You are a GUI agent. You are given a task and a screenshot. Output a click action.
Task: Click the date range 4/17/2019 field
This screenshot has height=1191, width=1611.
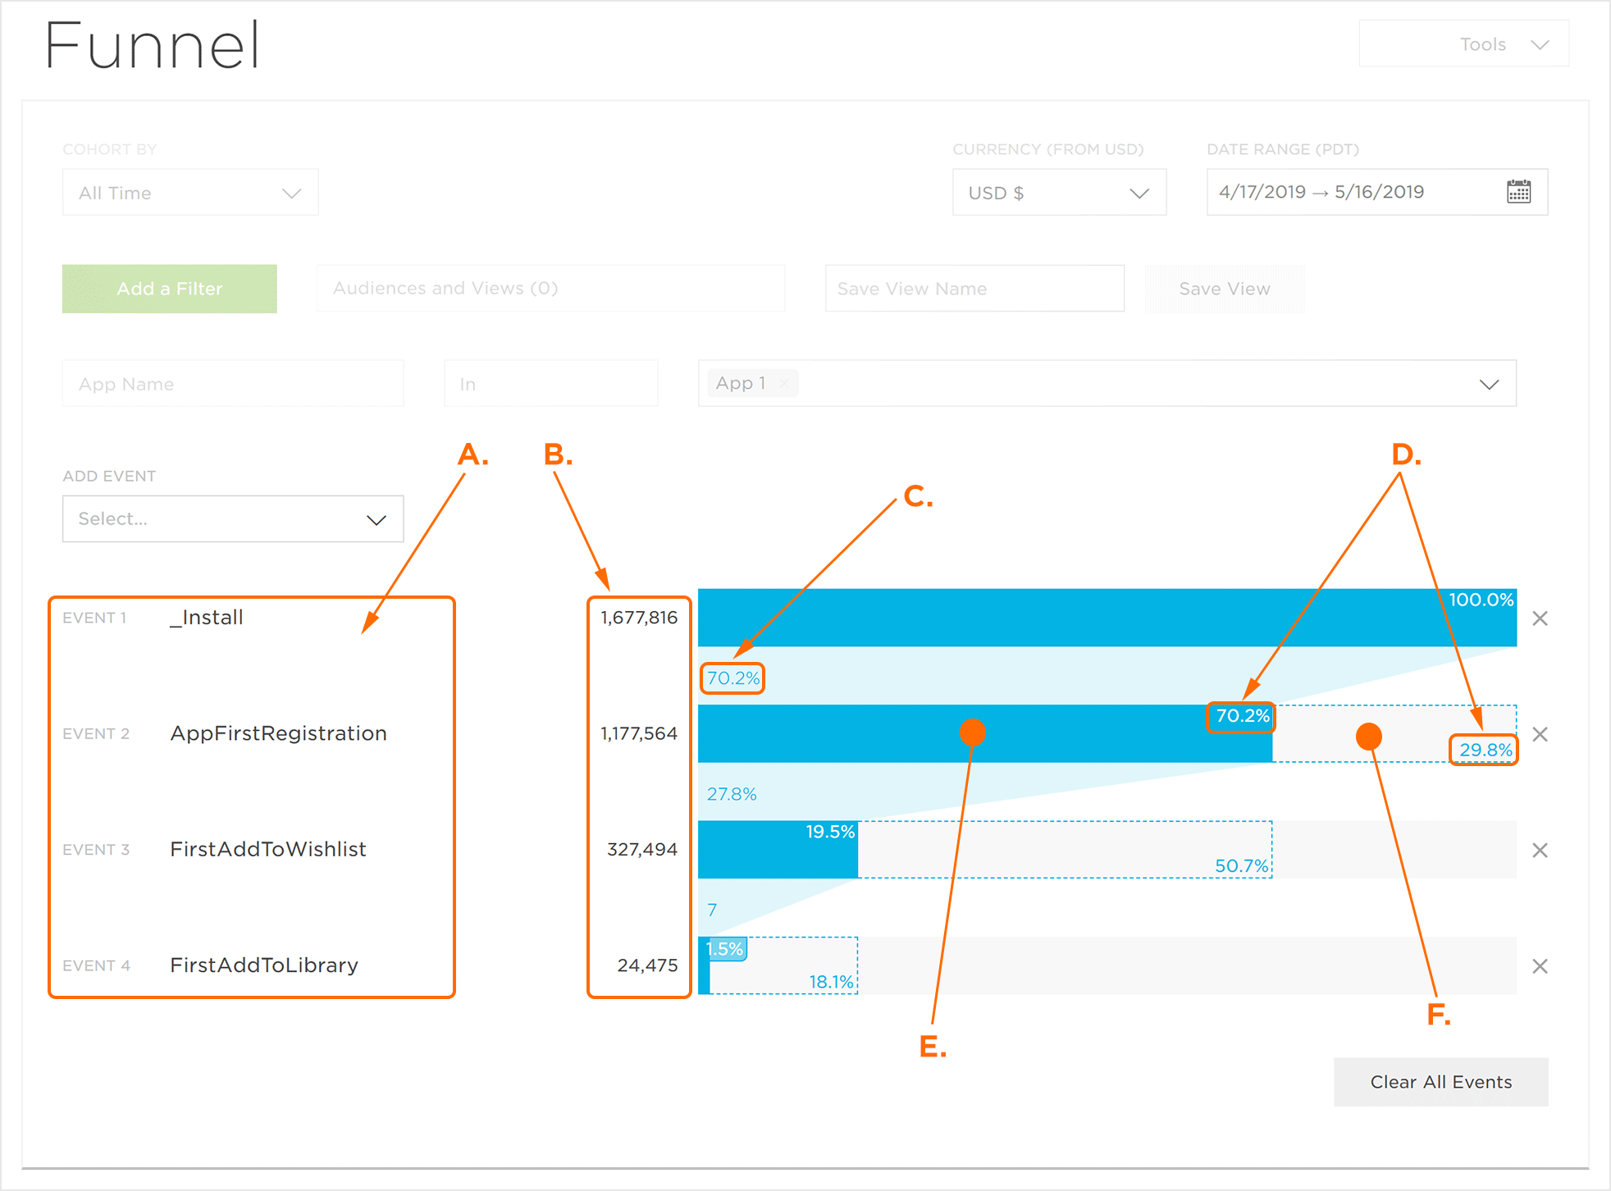(x=1321, y=192)
